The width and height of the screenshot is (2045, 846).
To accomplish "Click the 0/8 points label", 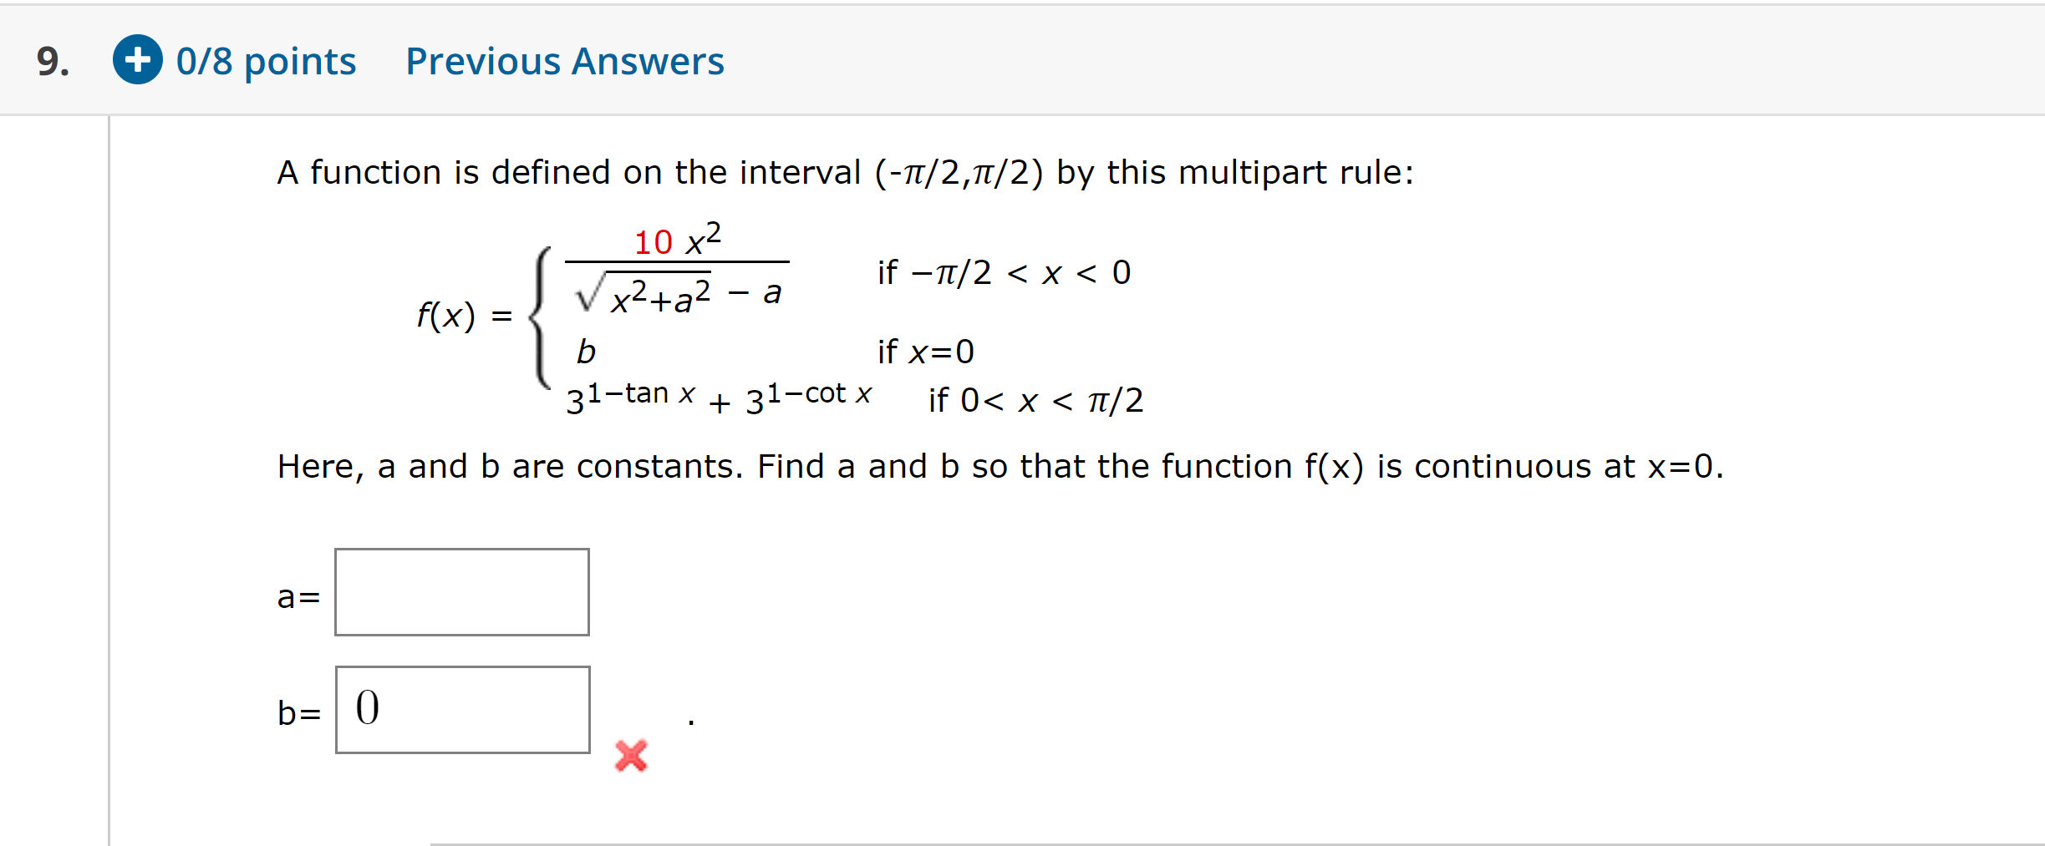I will click(x=265, y=60).
